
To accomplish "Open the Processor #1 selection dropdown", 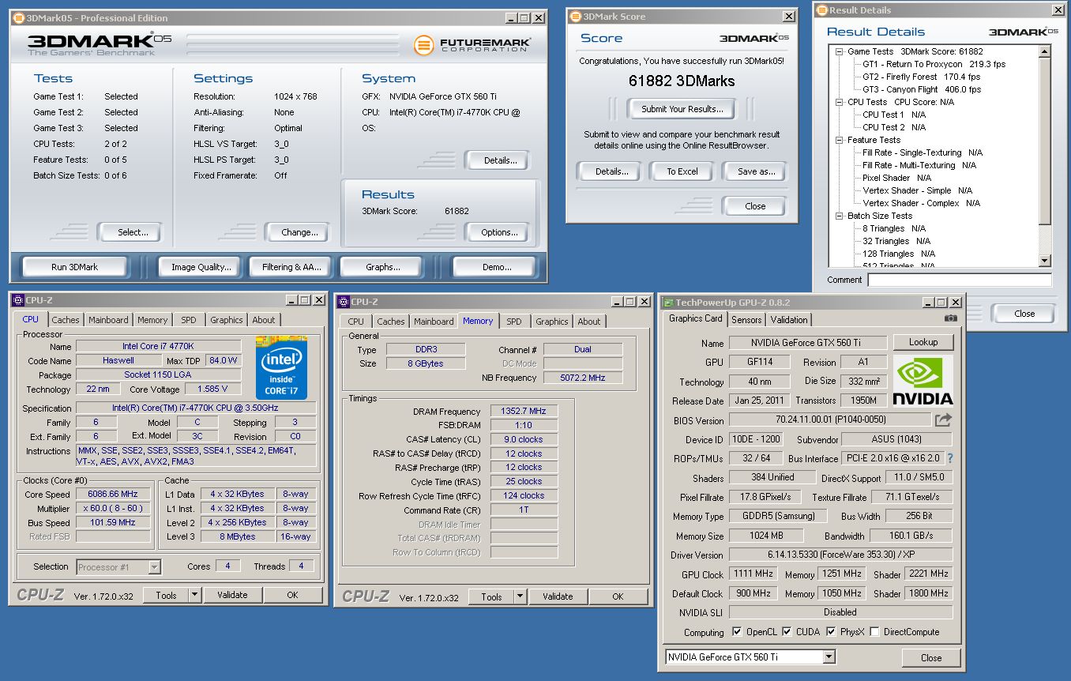I will click(x=154, y=567).
